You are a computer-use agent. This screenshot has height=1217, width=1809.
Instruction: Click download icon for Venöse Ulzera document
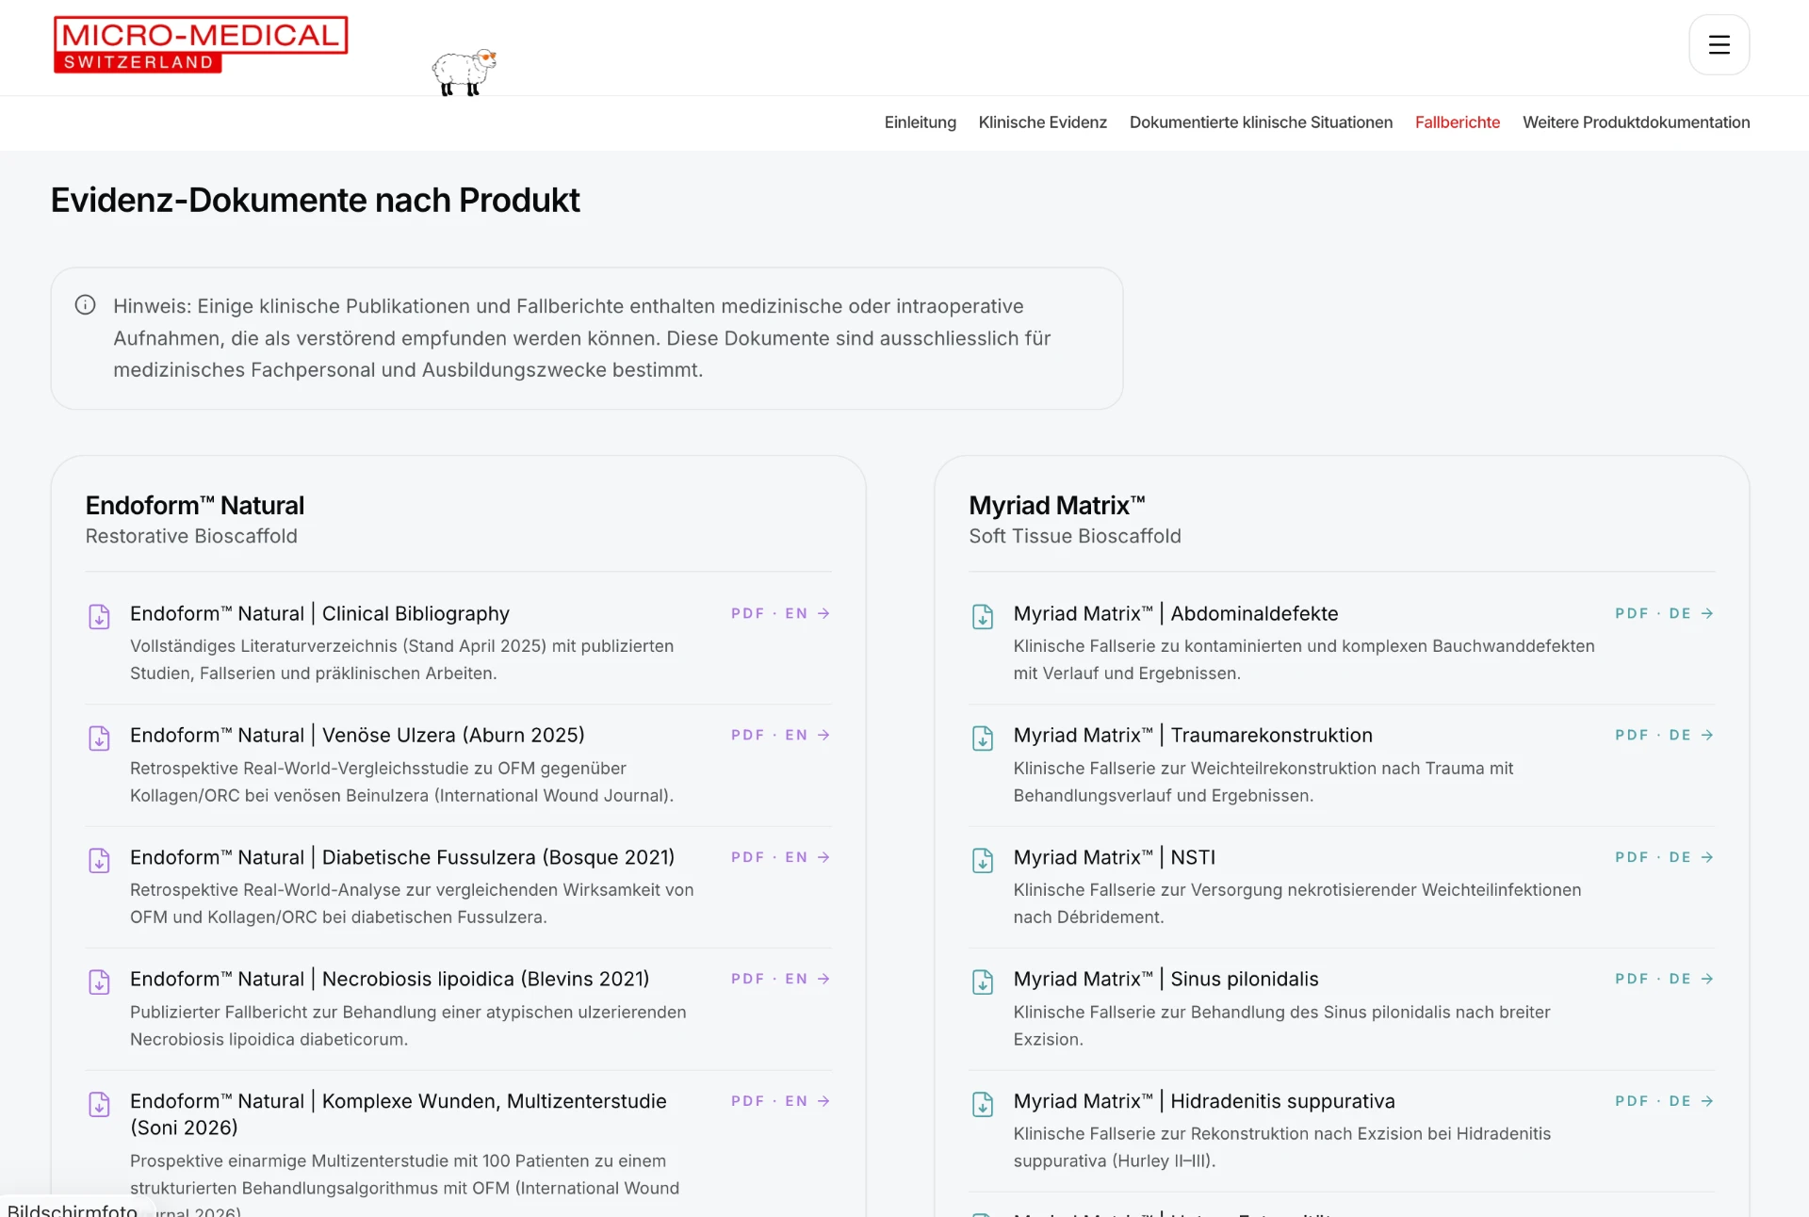99,738
